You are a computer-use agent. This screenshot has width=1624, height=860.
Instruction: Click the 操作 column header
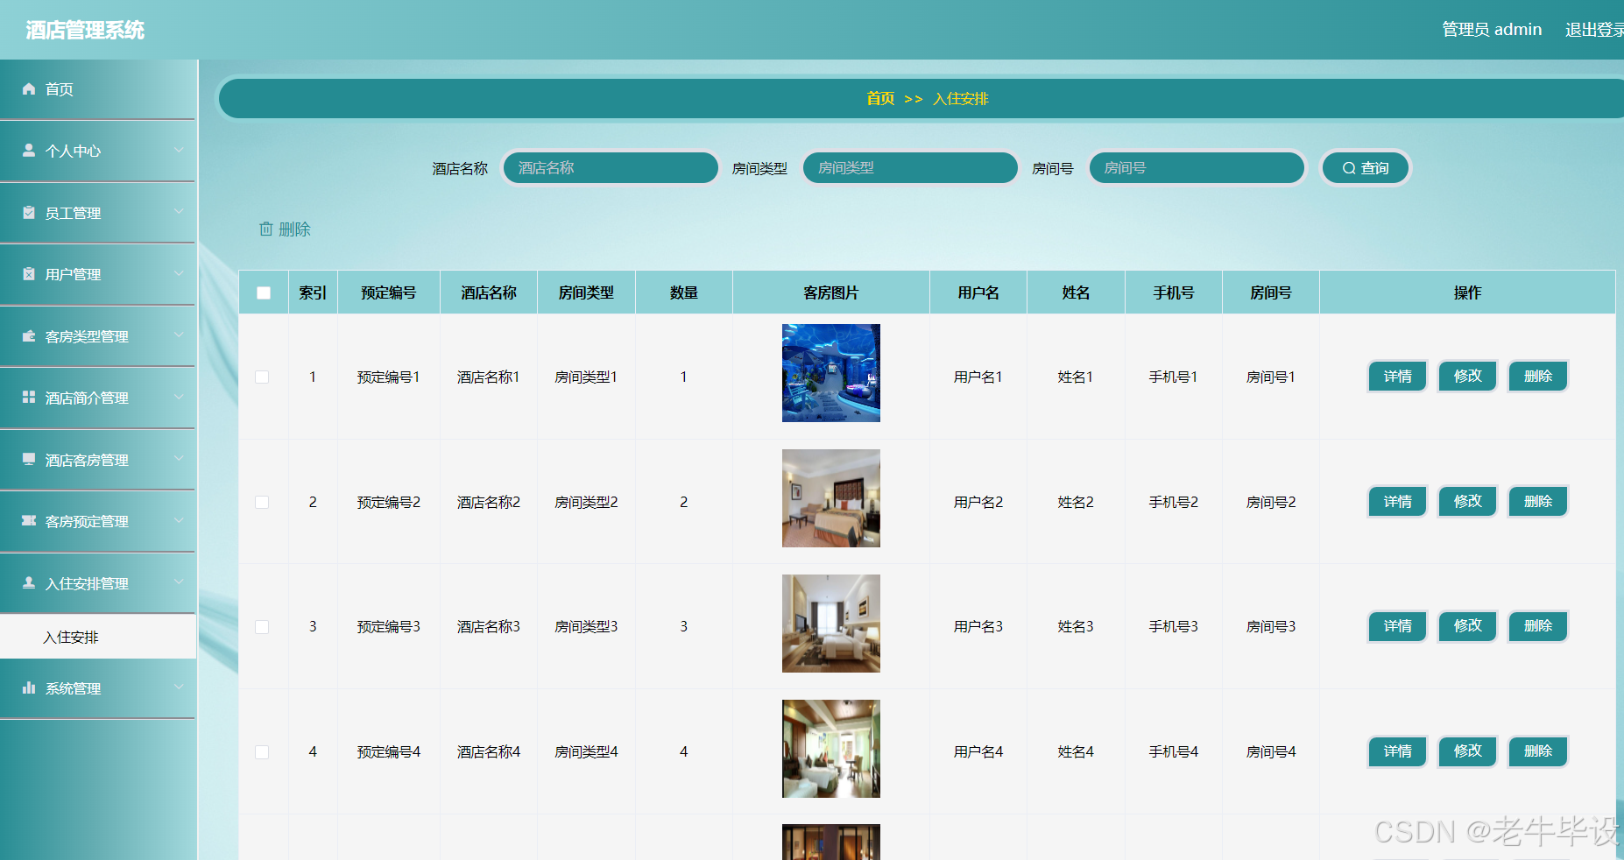(x=1467, y=293)
